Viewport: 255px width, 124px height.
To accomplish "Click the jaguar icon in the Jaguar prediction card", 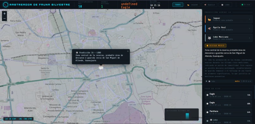I will point(210,19).
